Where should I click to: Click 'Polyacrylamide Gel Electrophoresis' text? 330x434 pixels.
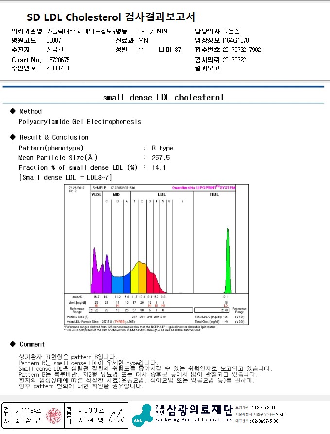point(80,122)
